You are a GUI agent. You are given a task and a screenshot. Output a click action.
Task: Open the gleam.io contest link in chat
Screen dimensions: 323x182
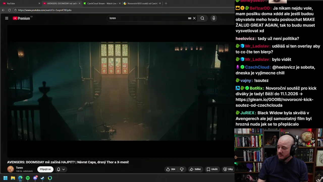pyautogui.click(x=275, y=102)
